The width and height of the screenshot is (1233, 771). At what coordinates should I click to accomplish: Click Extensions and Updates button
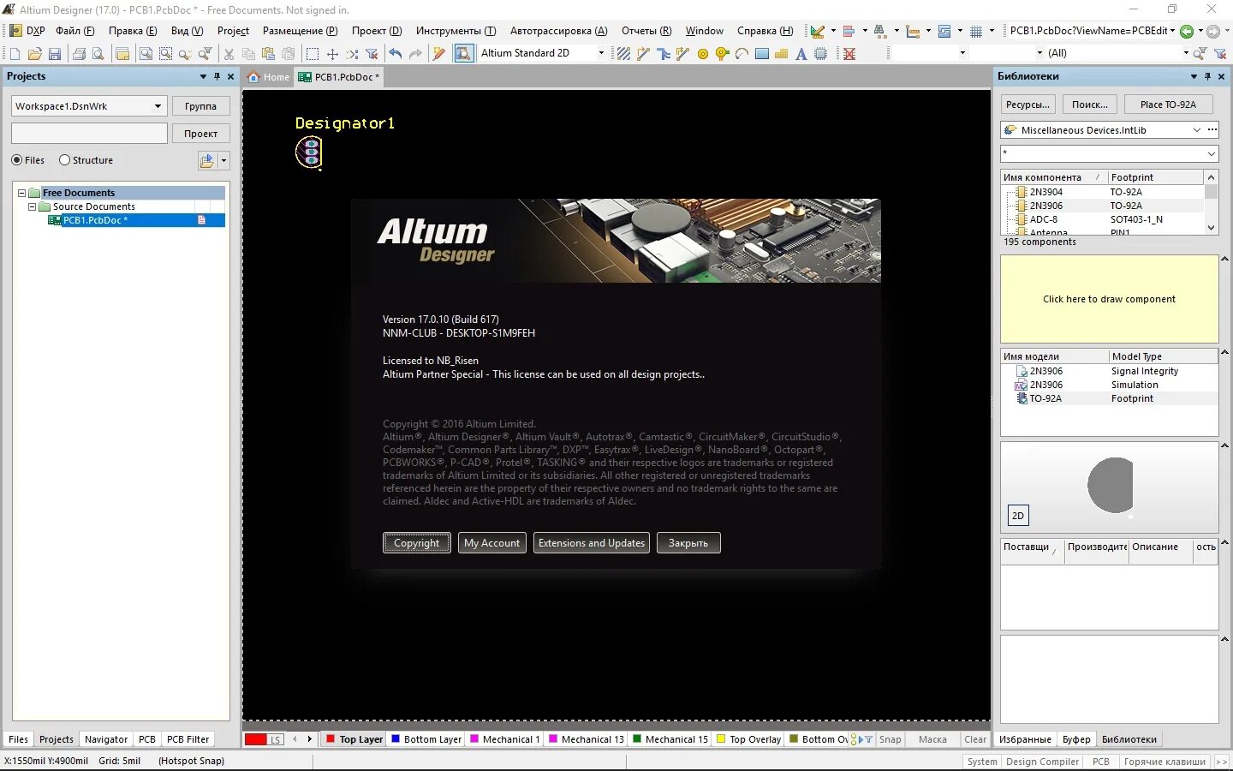click(592, 543)
